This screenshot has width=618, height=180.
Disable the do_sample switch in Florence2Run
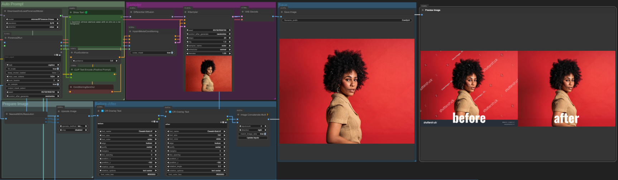pyautogui.click(x=57, y=84)
